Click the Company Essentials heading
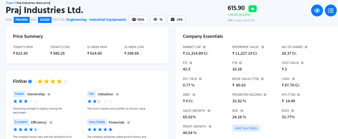The height and width of the screenshot is (139, 338). point(203,36)
